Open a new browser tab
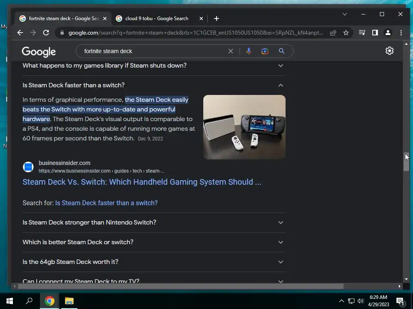This screenshot has width=413, height=309. pos(216,19)
